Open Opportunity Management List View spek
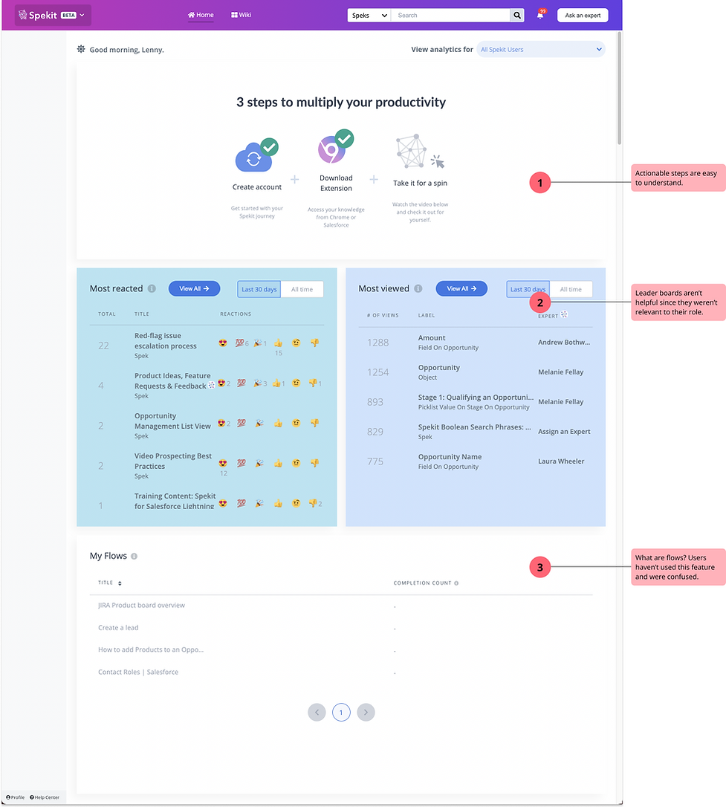This screenshot has height=807, width=726. click(x=172, y=421)
